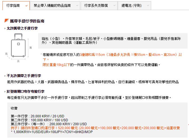Click the orange example line 例子）總四件登機口托運行李

(95, 128)
